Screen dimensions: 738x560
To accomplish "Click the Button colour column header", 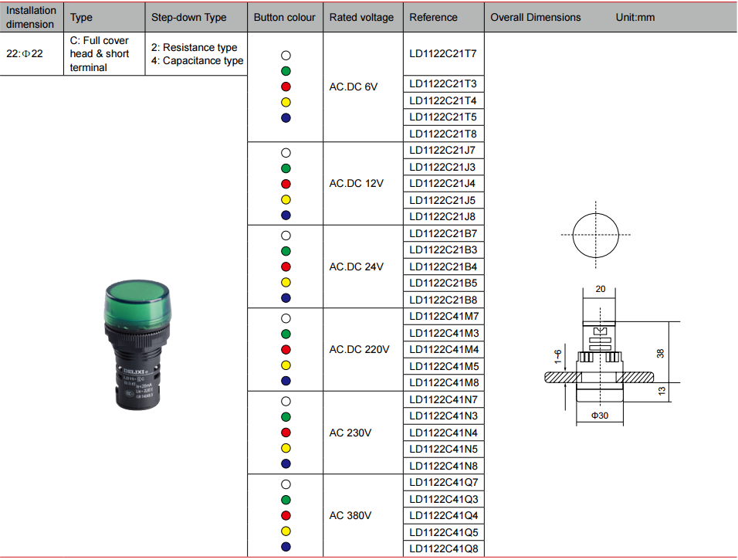I will tap(285, 17).
